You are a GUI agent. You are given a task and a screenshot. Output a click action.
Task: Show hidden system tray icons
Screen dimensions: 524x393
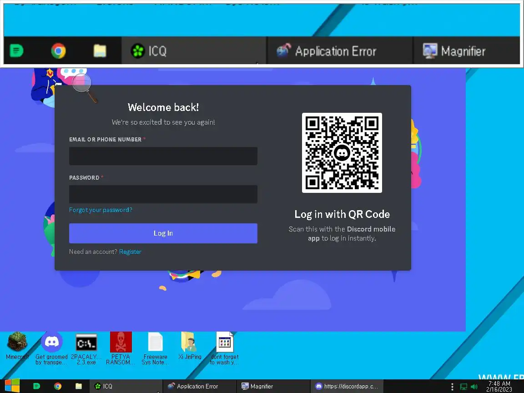click(452, 387)
